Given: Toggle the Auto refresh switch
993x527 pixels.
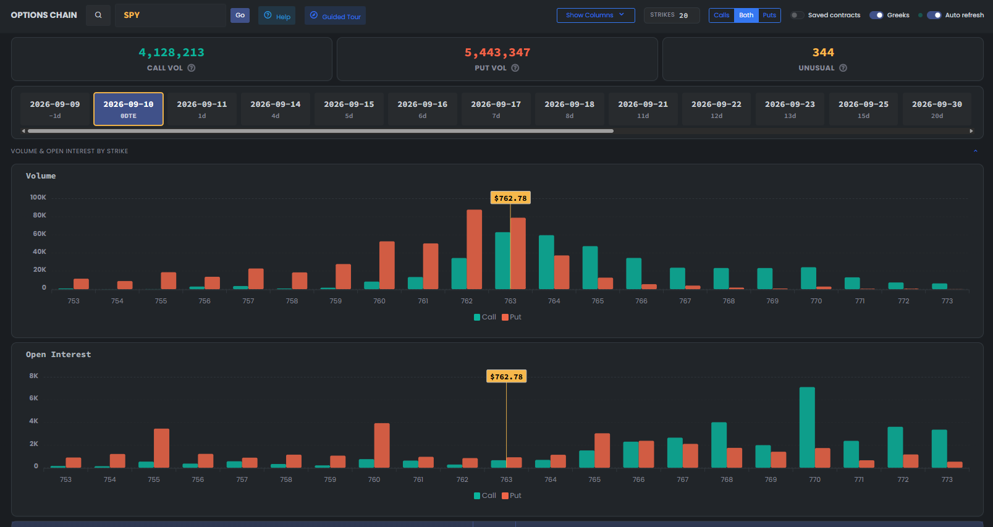Looking at the screenshot, I should coord(934,15).
